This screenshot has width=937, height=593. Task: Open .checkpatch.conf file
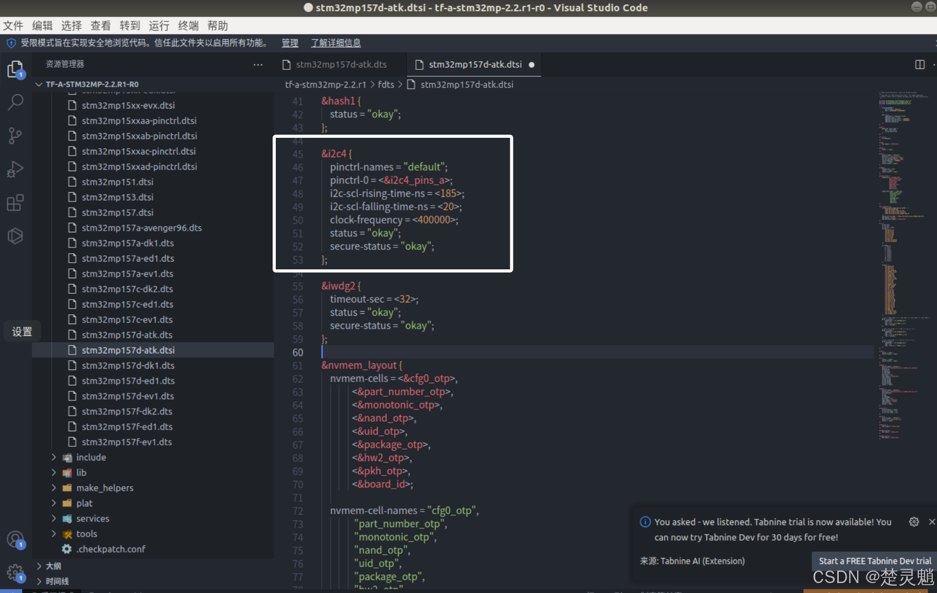111,549
